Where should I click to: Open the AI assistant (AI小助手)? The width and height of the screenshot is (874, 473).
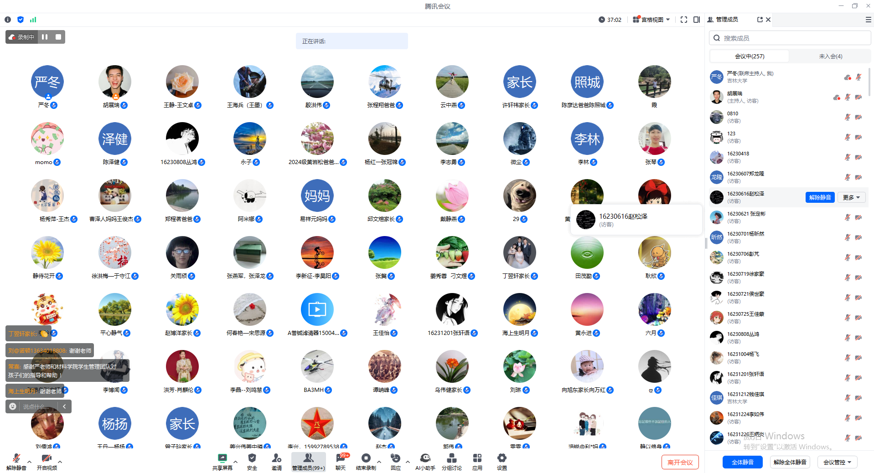point(425,461)
